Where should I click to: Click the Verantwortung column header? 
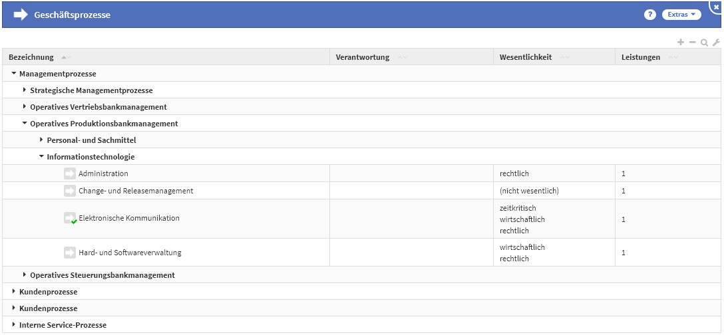pyautogui.click(x=363, y=57)
